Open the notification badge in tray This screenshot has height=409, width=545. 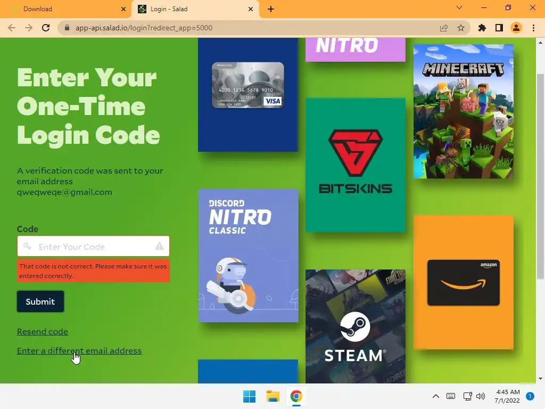530,396
